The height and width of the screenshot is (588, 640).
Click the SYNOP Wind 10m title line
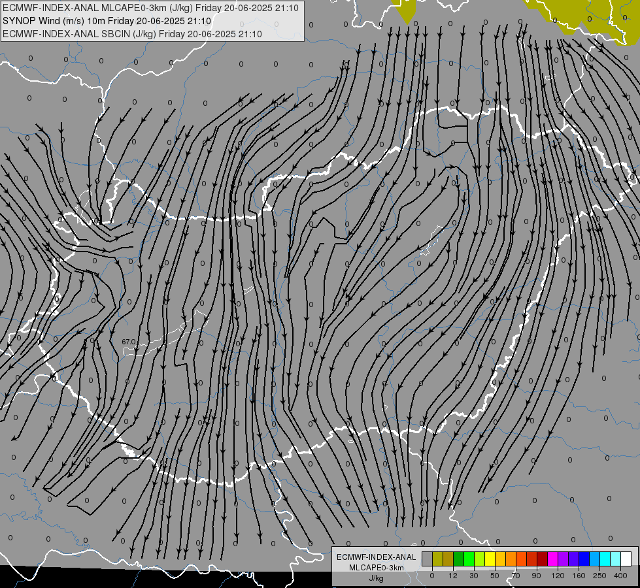(x=107, y=21)
